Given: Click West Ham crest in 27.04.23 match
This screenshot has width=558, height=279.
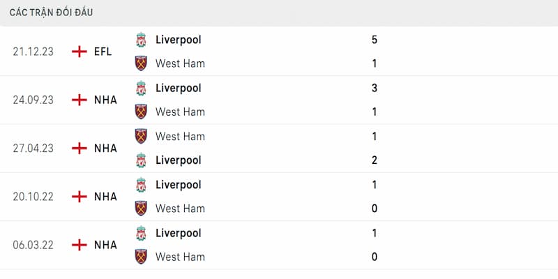Looking at the screenshot, I should tap(142, 136).
